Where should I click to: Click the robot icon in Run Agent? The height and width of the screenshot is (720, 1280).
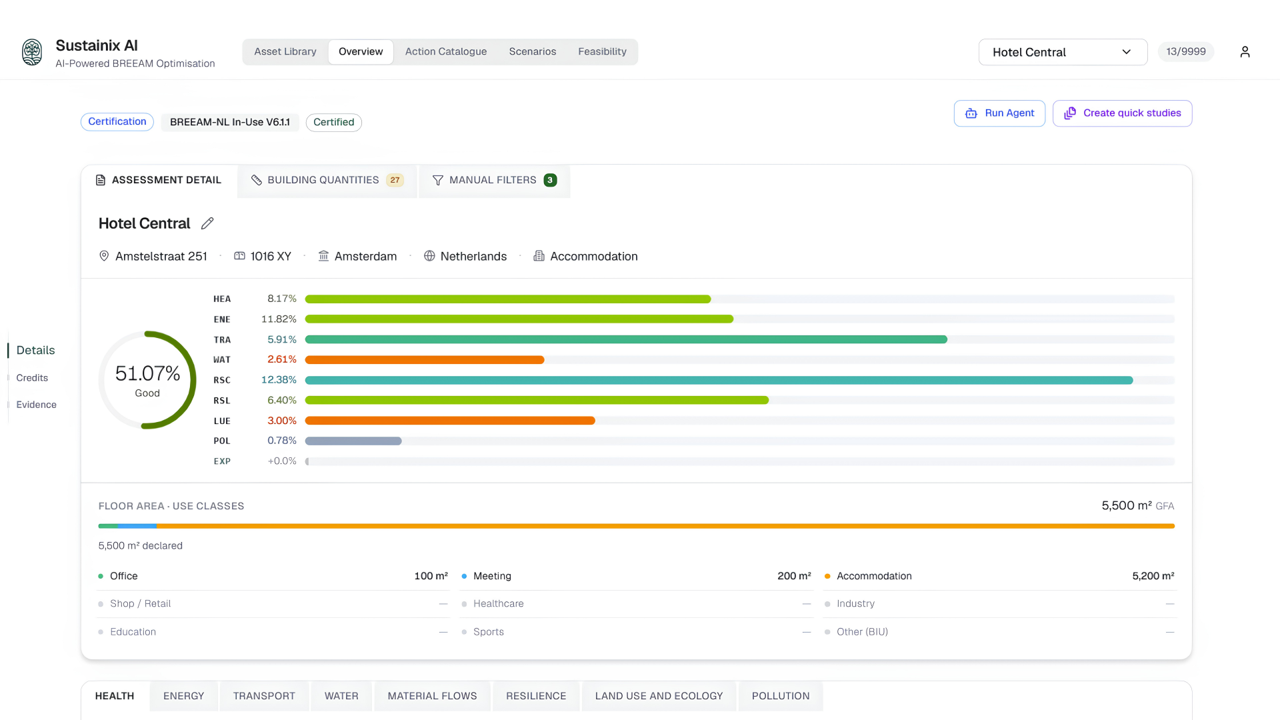(x=971, y=113)
